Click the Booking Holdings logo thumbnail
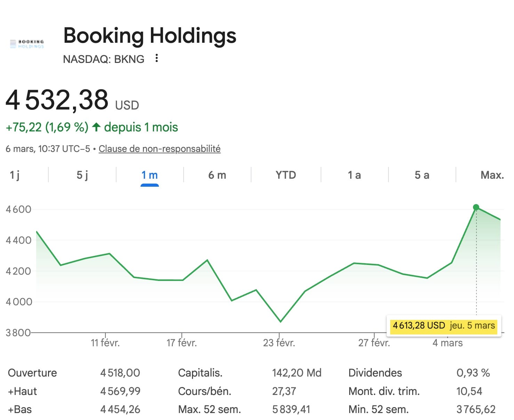The height and width of the screenshot is (420, 514). 27,44
